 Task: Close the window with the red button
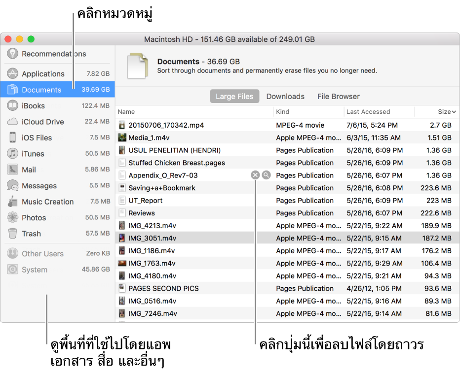8,39
